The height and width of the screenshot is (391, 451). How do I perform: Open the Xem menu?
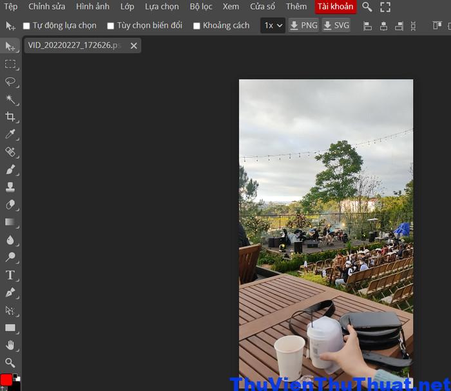pos(231,6)
